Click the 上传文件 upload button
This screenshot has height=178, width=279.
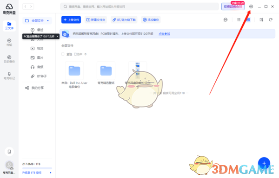[x=71, y=19]
